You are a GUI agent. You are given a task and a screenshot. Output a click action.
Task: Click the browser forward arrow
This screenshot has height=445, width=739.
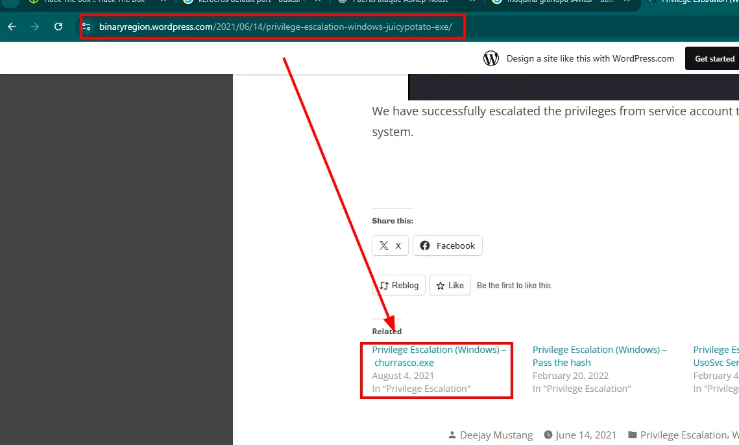35,27
